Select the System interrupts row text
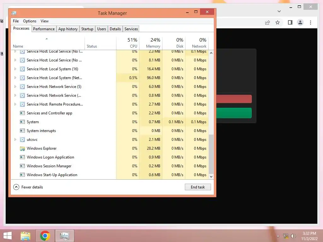This screenshot has height=242, width=323. (41, 131)
